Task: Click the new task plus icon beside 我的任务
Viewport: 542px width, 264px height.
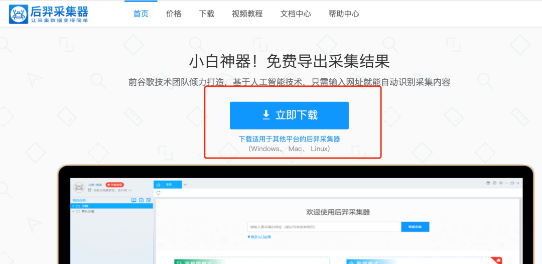Action: 141,200
